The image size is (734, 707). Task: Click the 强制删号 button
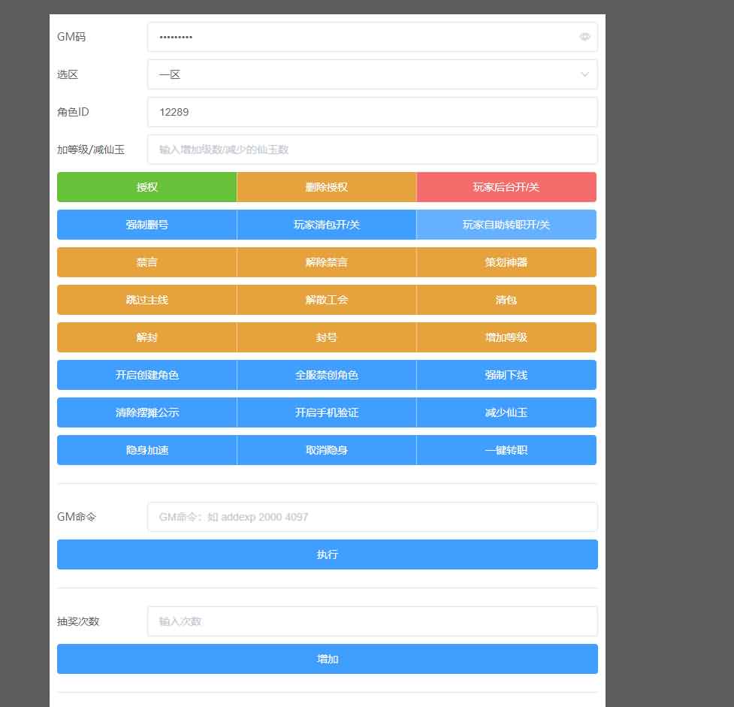click(147, 225)
